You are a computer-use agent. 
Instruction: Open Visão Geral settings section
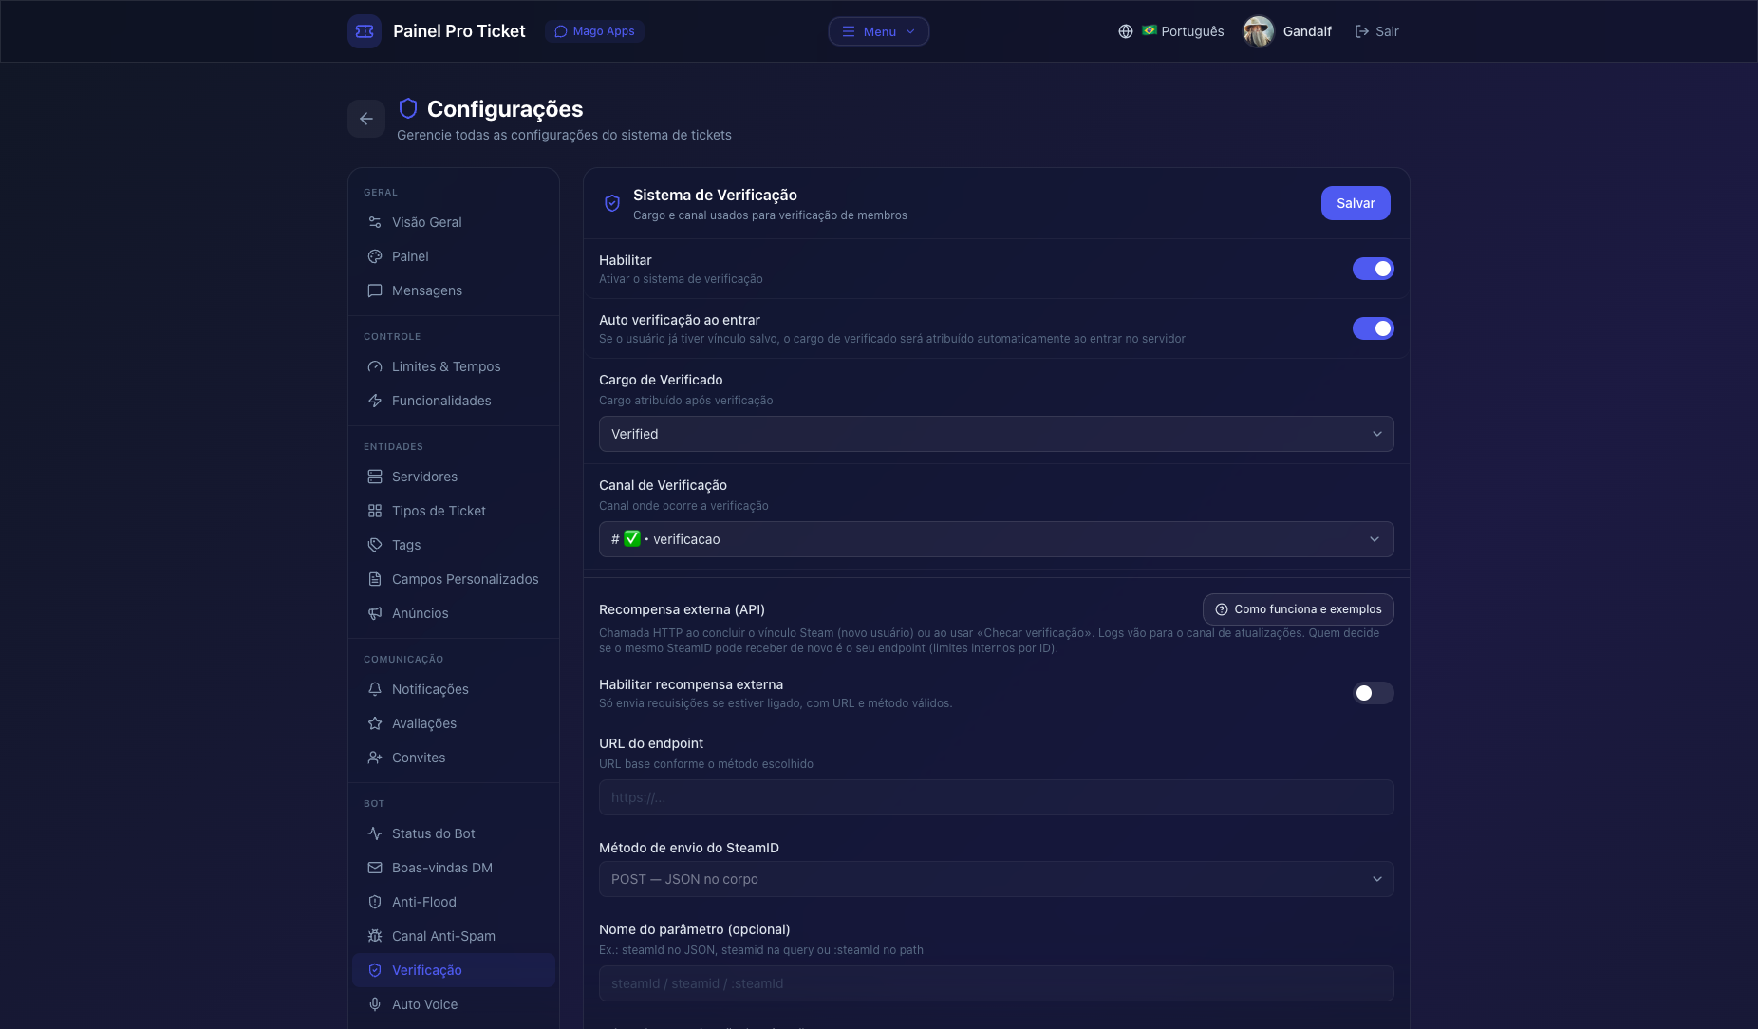pyautogui.click(x=454, y=222)
